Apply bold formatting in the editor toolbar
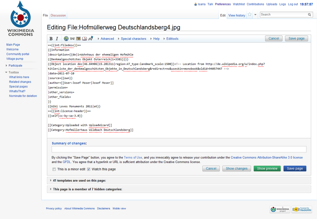317x219 pixels. (51, 39)
